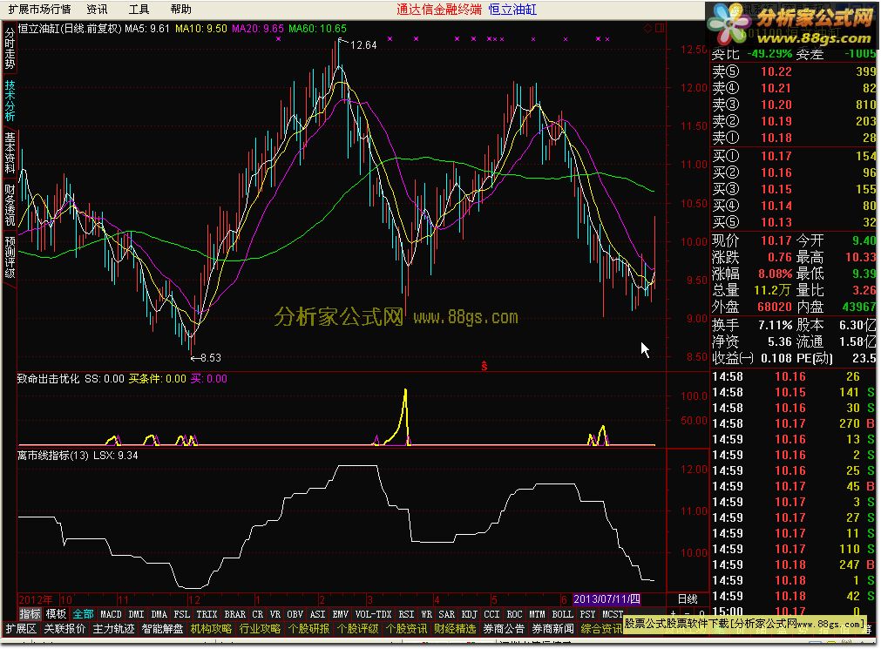The height and width of the screenshot is (649, 881).
Task: Click the 致命出击优化 indicator title
Action: coord(48,379)
